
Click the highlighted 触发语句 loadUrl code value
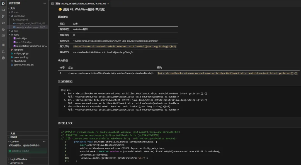(125, 46)
